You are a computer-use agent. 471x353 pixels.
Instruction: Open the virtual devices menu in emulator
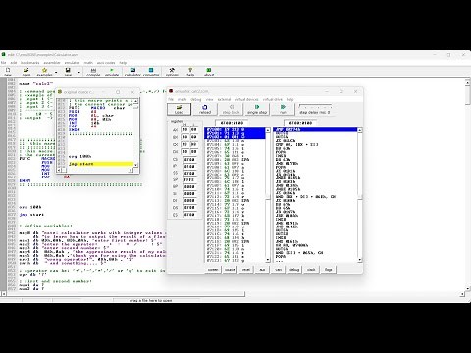coord(246,99)
